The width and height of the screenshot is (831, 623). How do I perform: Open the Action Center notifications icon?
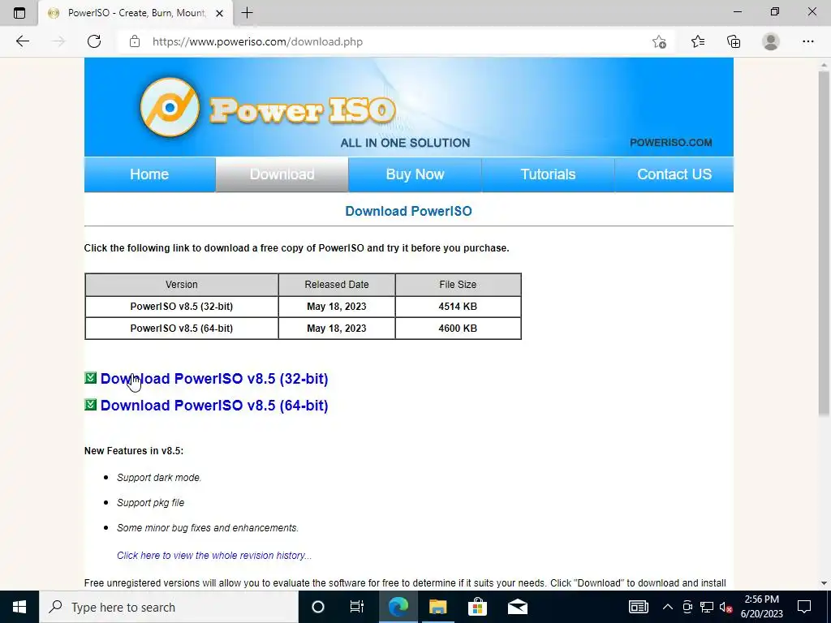pos(804,607)
